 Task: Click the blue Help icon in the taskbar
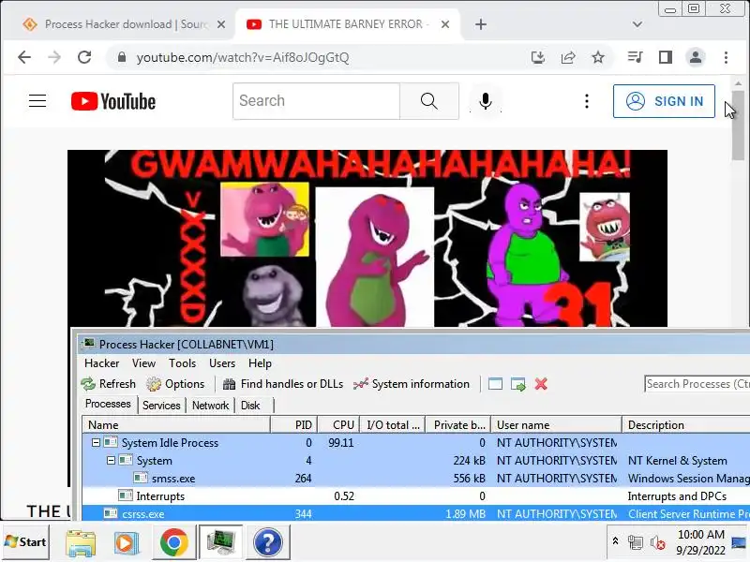[268, 543]
